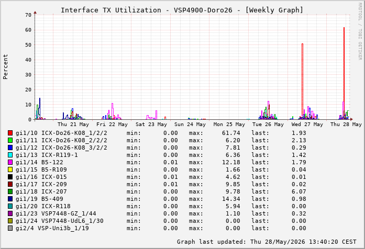
Task: Click the max value 9.85
Action: click(x=233, y=184)
